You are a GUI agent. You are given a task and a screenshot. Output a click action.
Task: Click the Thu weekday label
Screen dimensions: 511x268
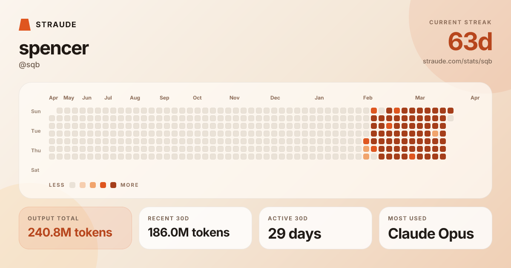36,151
